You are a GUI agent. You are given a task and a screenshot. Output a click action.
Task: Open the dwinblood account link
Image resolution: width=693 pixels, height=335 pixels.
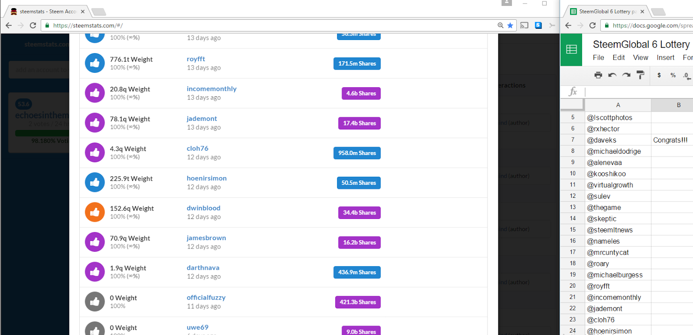pyautogui.click(x=204, y=208)
